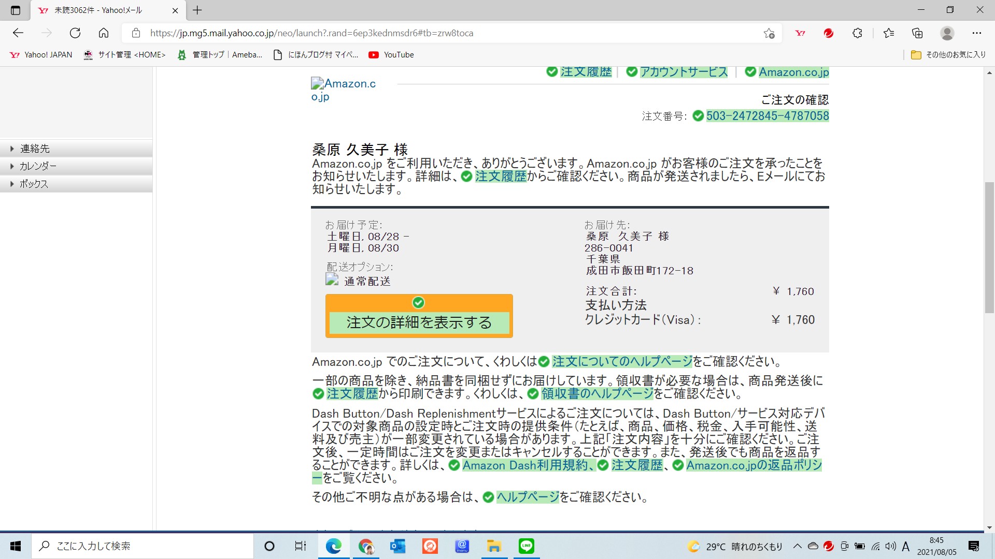
Task: Open order number 503-2472845-4787058 link
Action: coord(767,116)
